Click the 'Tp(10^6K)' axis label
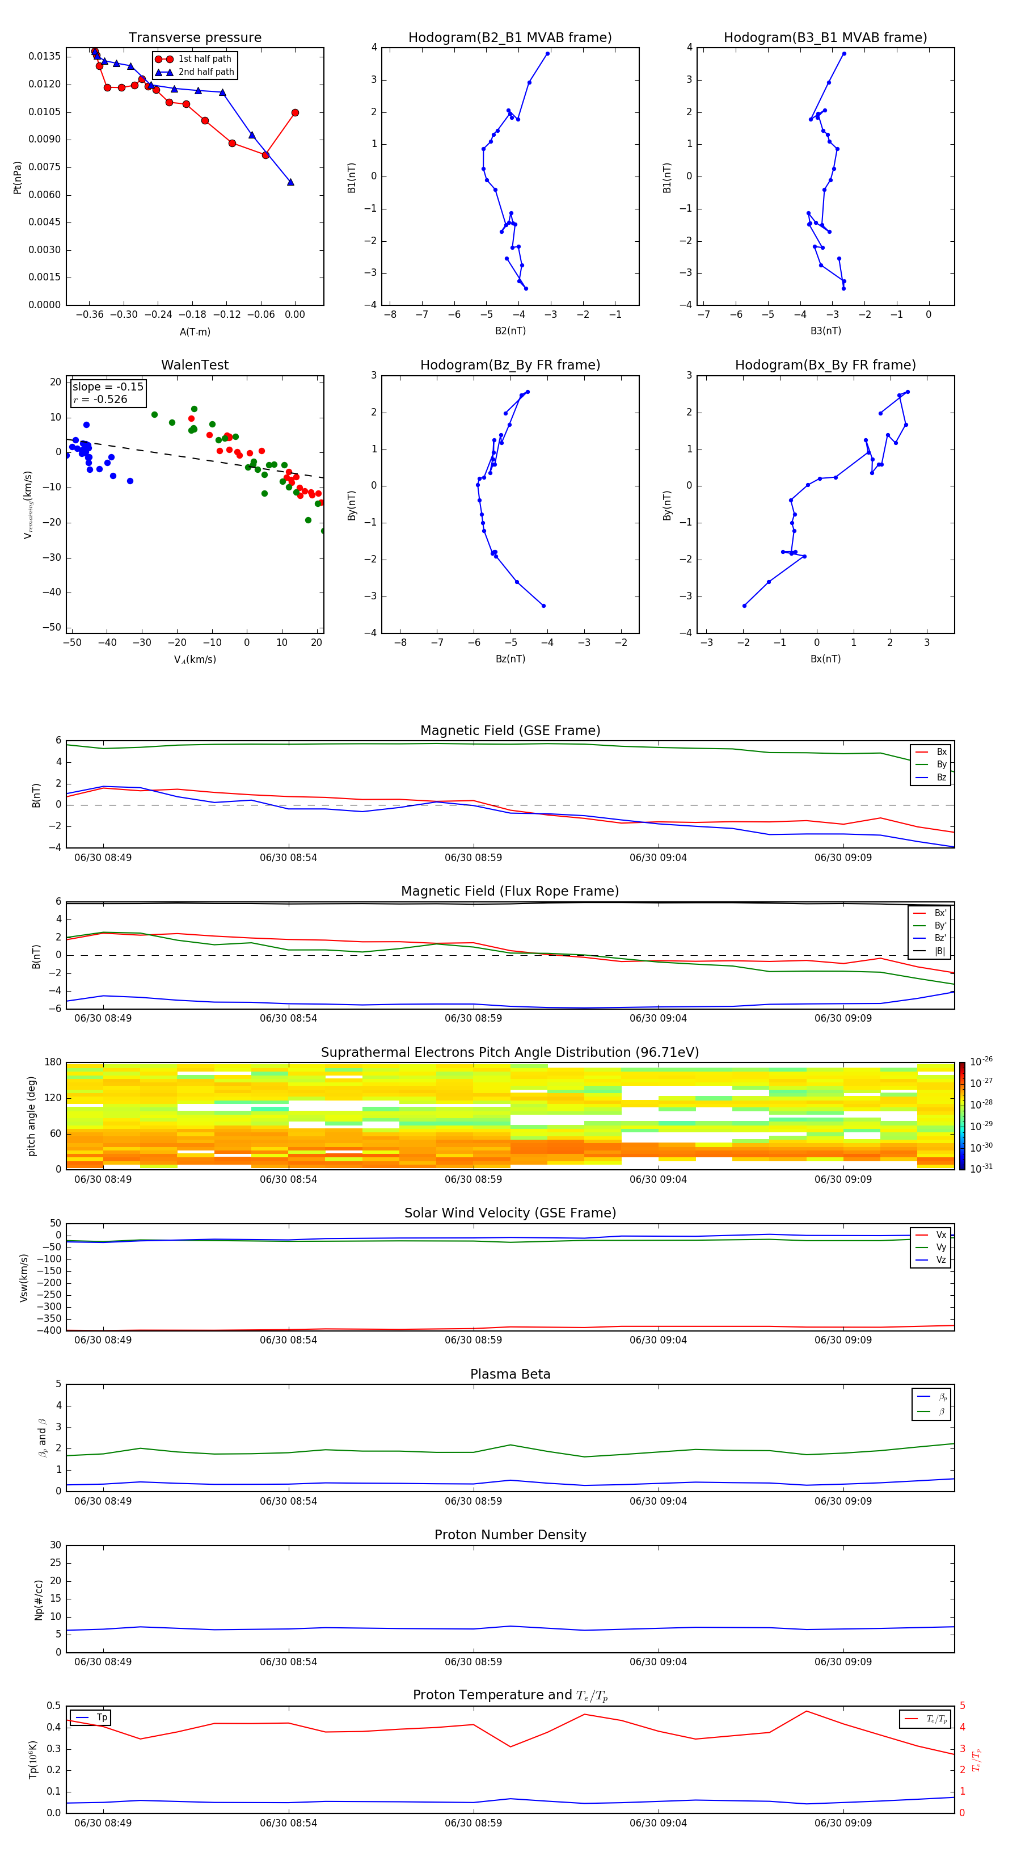Image resolution: width=1021 pixels, height=1873 pixels. pos(33,1759)
